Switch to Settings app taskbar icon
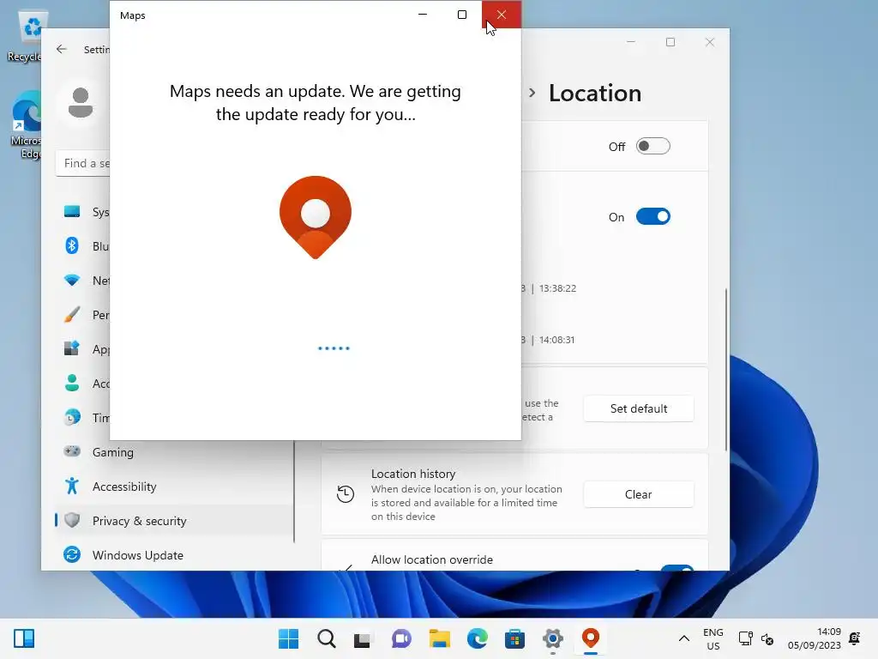Image resolution: width=878 pixels, height=659 pixels. pos(553,638)
